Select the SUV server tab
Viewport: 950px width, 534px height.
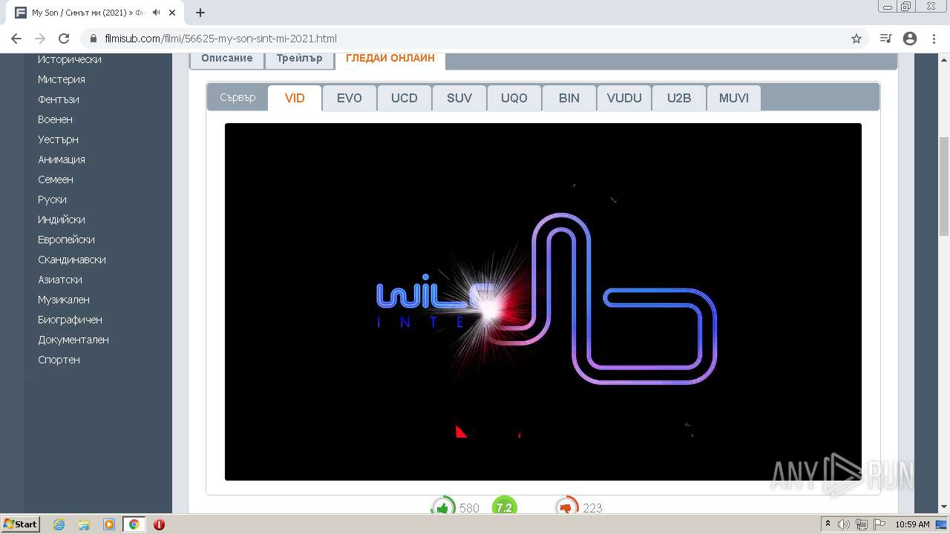pyautogui.click(x=459, y=98)
